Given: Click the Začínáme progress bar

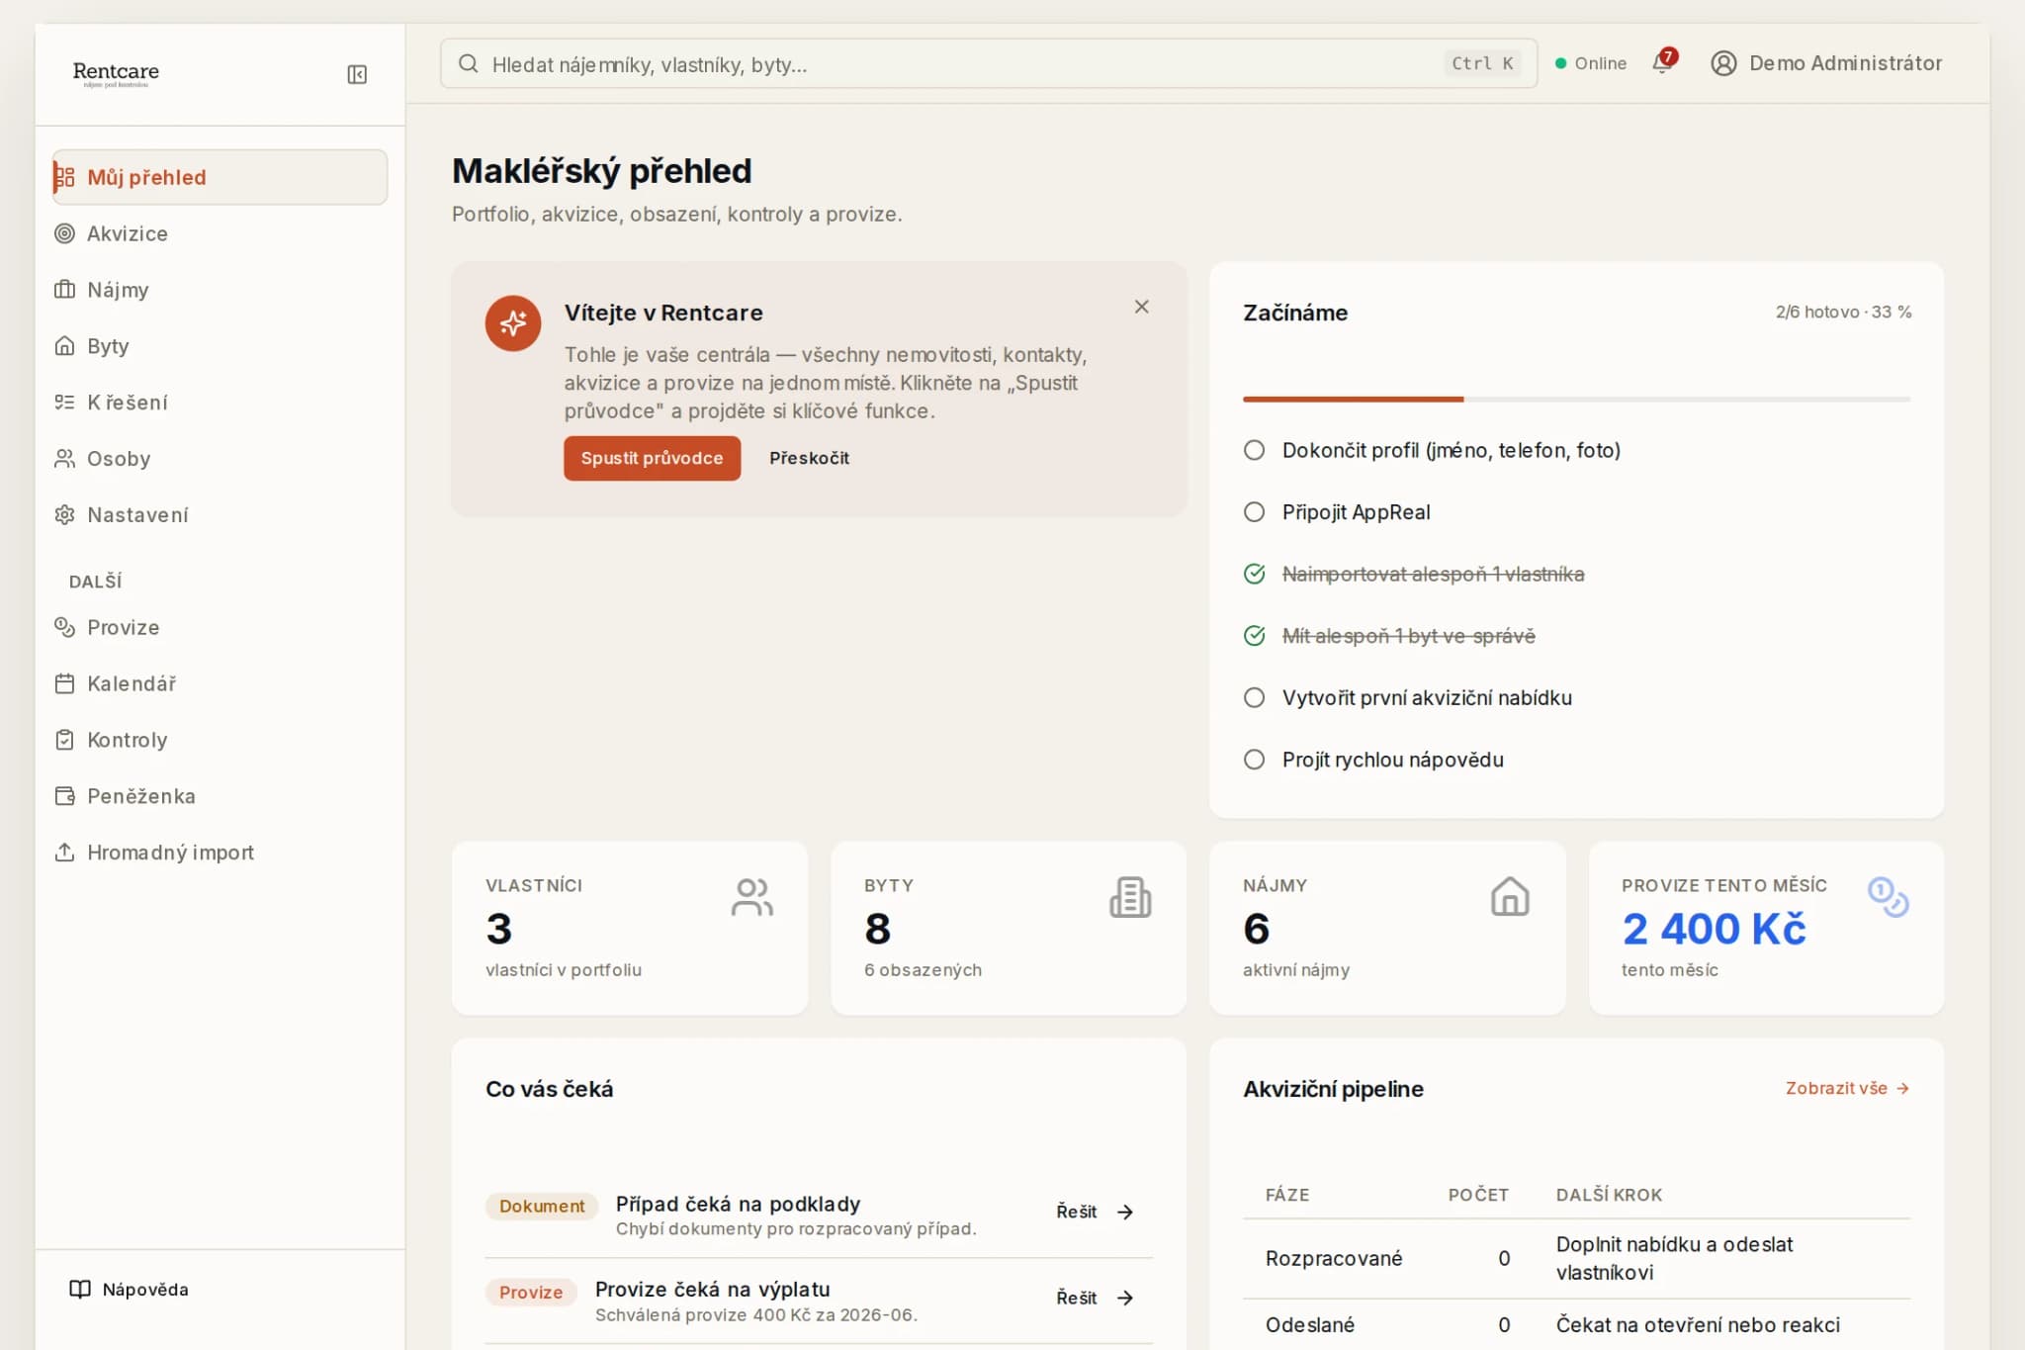Looking at the screenshot, I should pyautogui.click(x=1576, y=400).
